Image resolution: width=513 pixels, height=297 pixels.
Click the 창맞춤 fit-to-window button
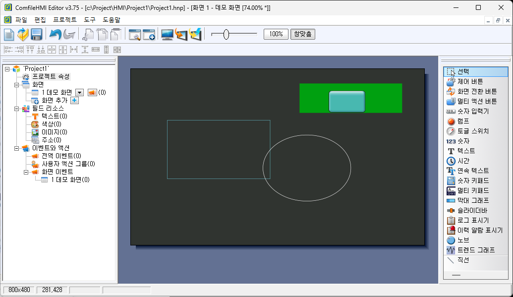pos(302,34)
